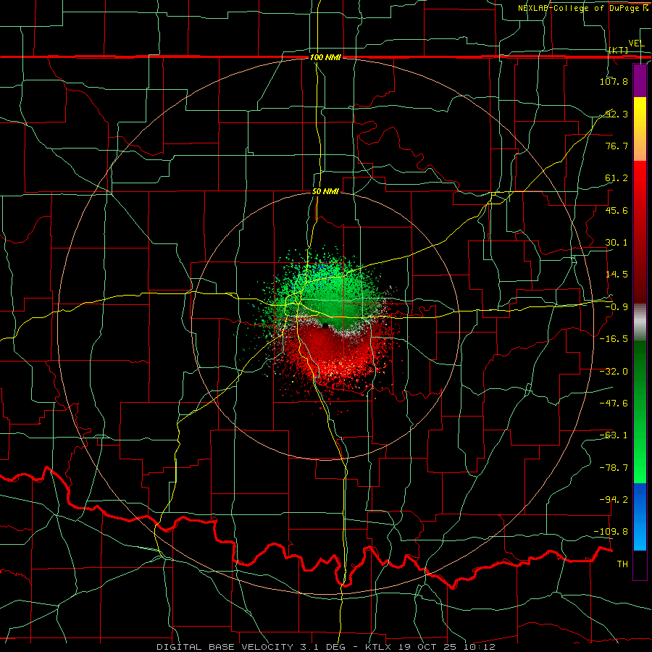
Task: Click the 76.7 legend value
Action: (x=617, y=146)
